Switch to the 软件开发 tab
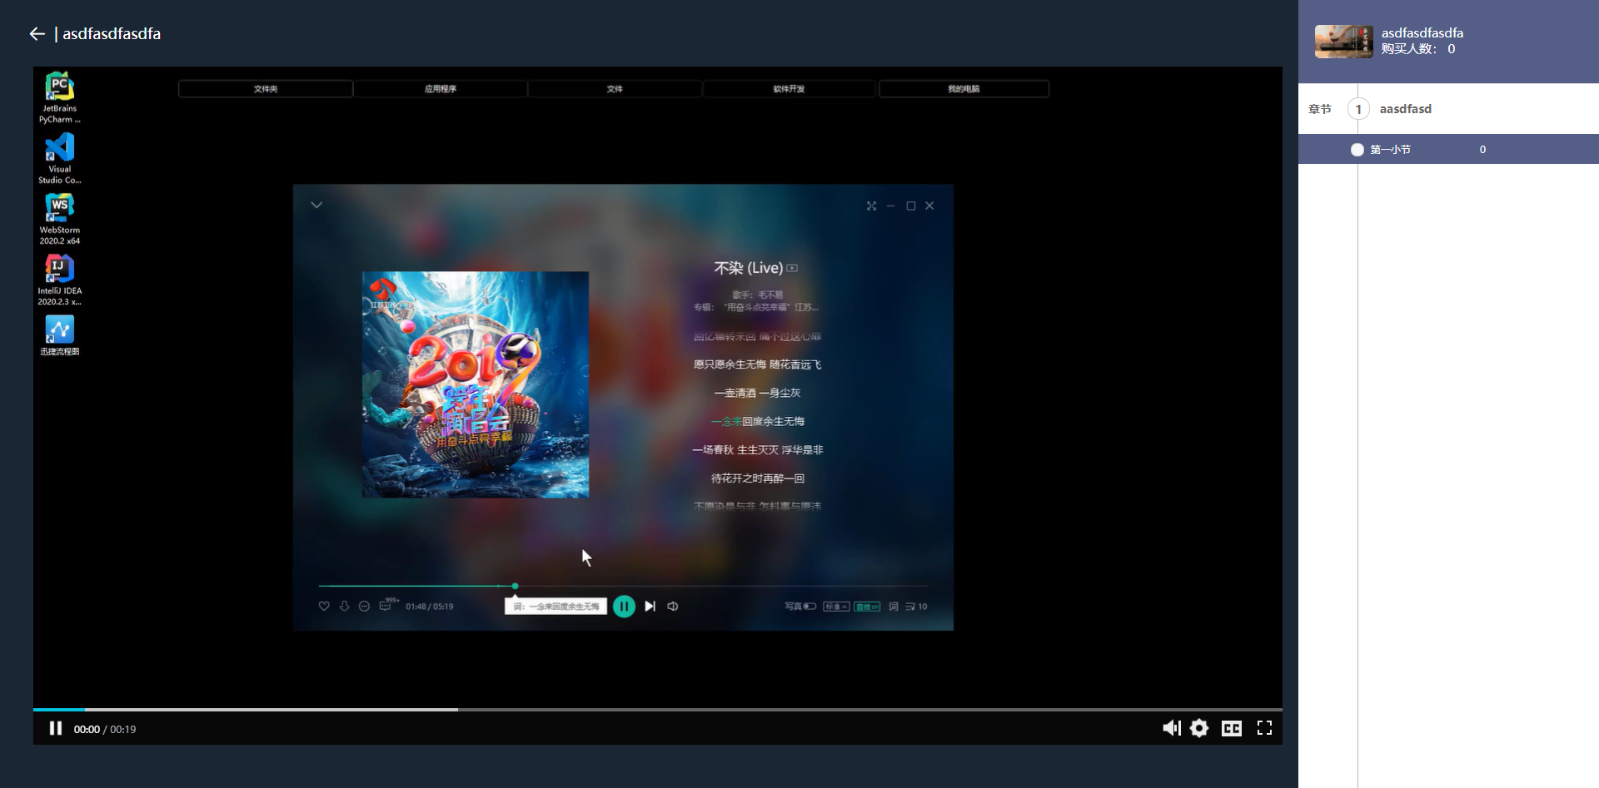1599x788 pixels. click(x=789, y=89)
